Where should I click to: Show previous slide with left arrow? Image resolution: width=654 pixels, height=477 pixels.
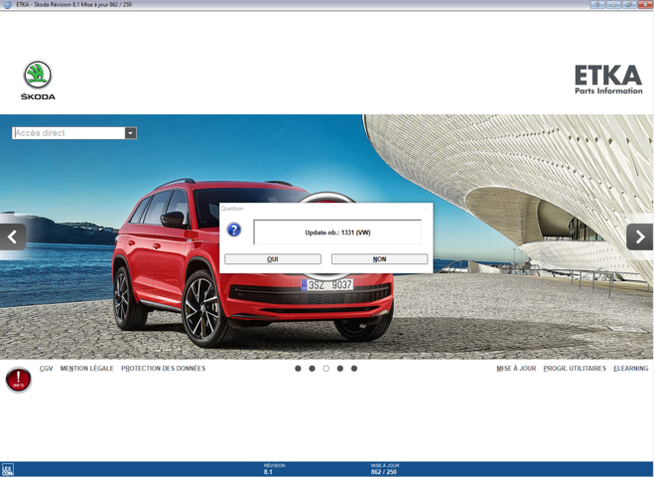[x=13, y=237]
